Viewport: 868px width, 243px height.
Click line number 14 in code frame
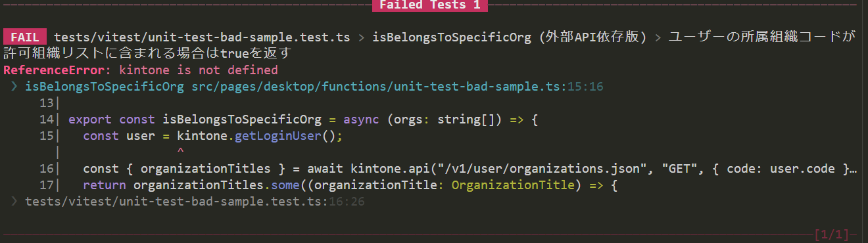coord(46,120)
